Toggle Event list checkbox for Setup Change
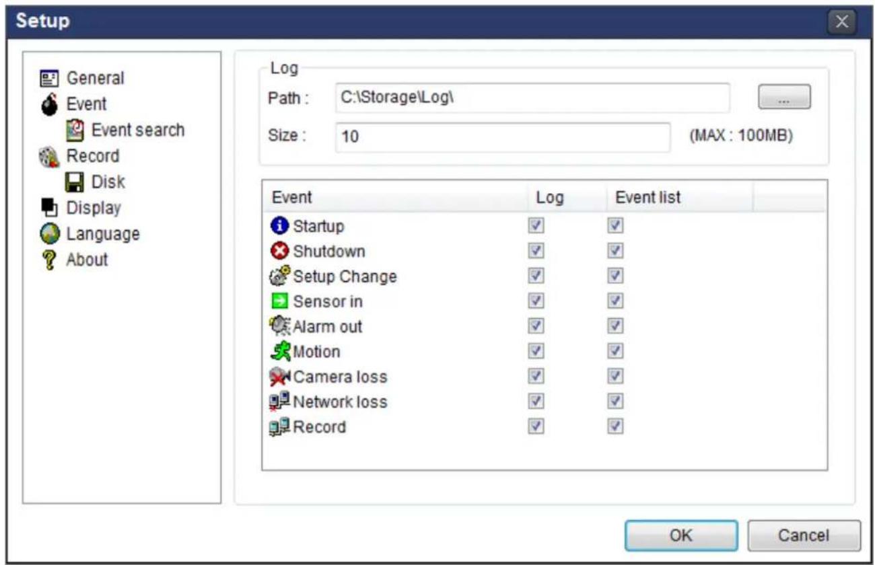The height and width of the screenshot is (565, 875). [x=616, y=276]
